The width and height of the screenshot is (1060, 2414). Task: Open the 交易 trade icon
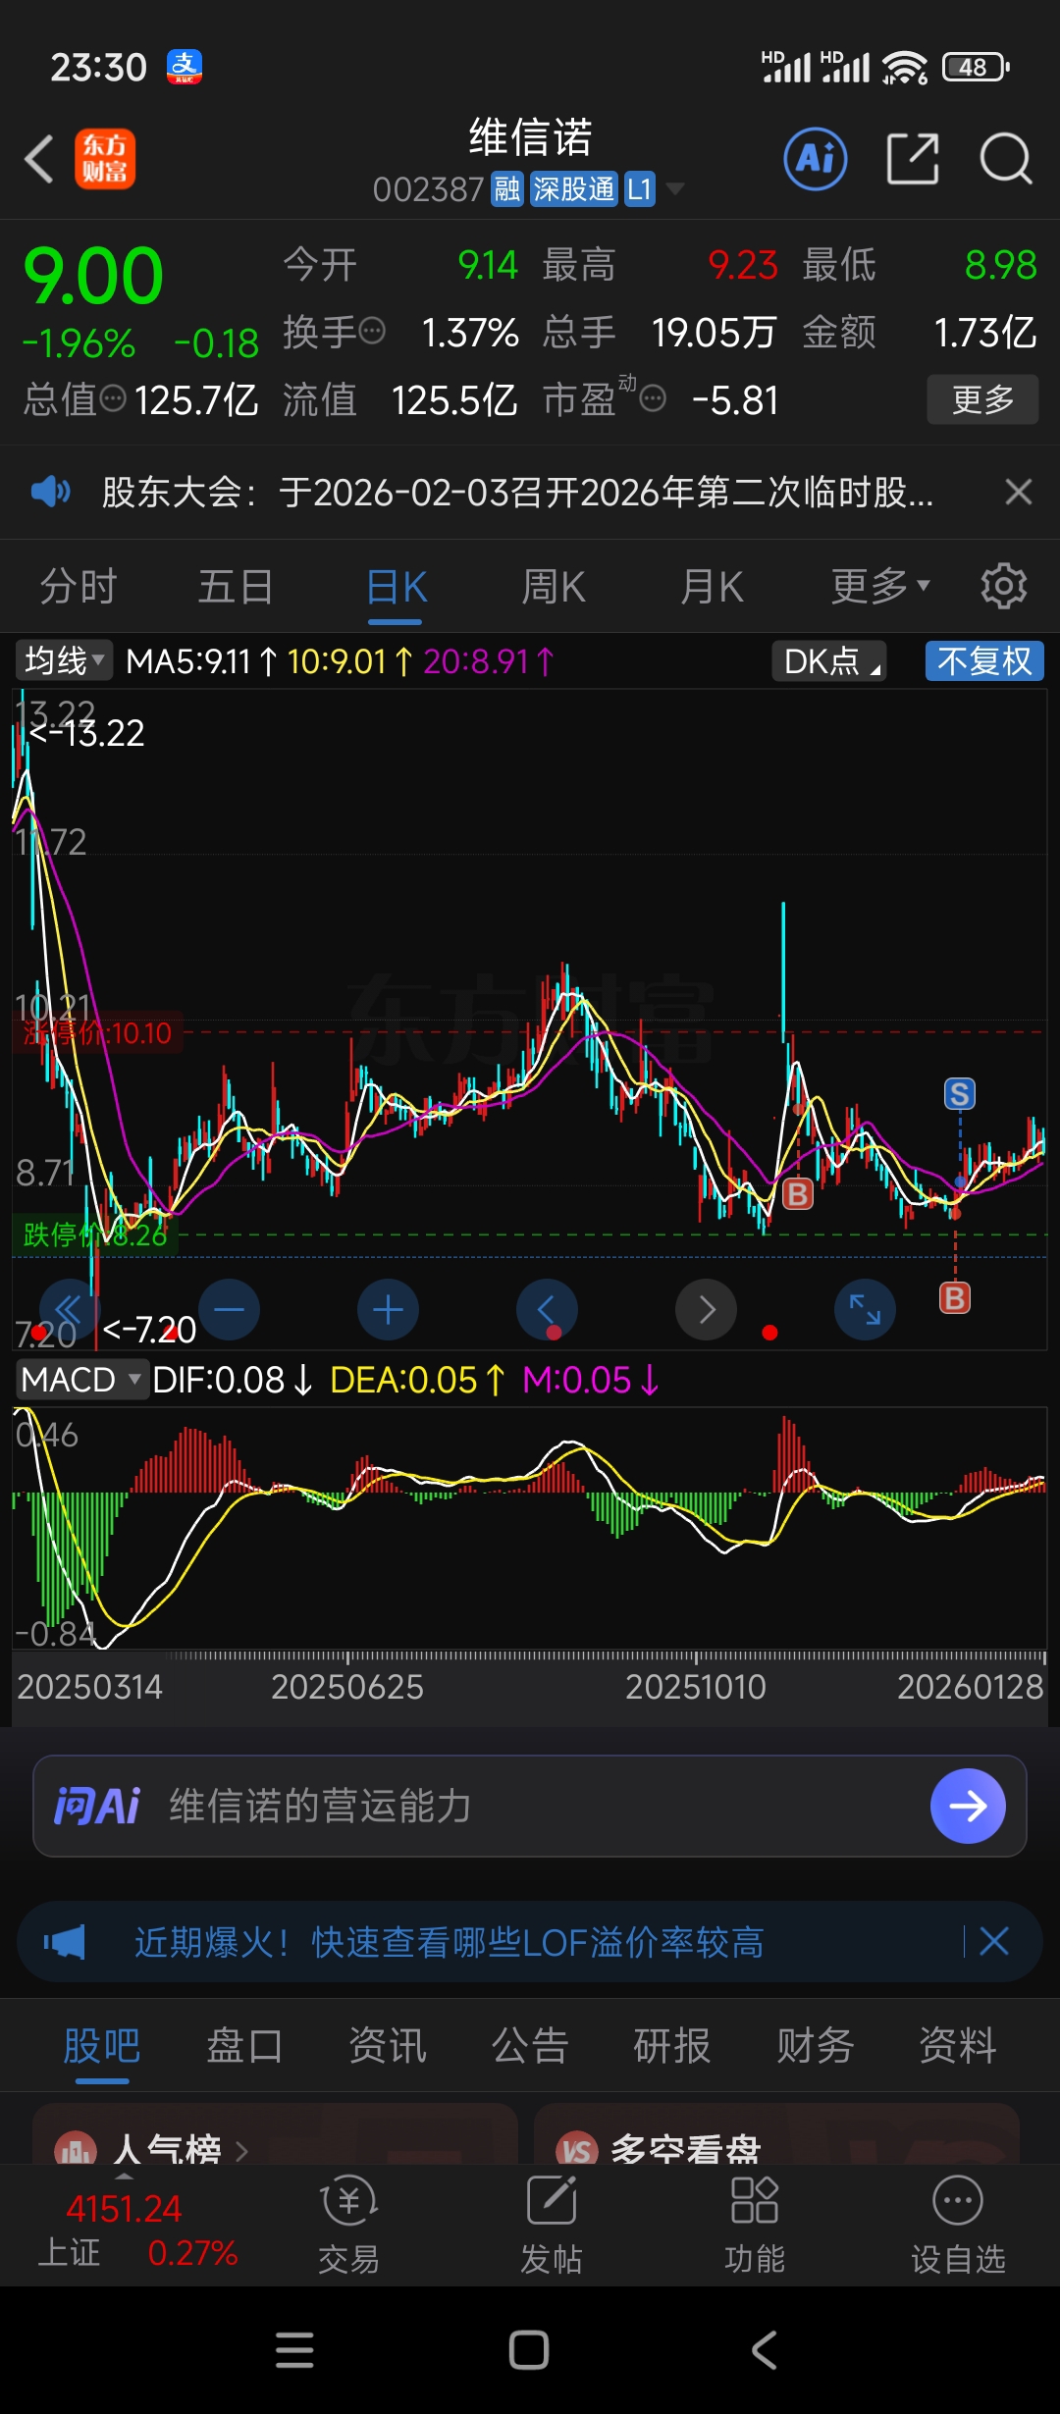[x=348, y=2224]
